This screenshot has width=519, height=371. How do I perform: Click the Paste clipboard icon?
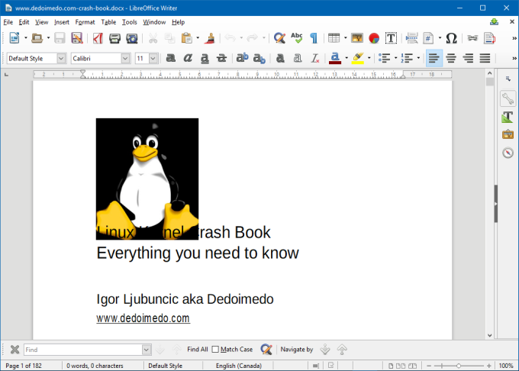coord(187,38)
